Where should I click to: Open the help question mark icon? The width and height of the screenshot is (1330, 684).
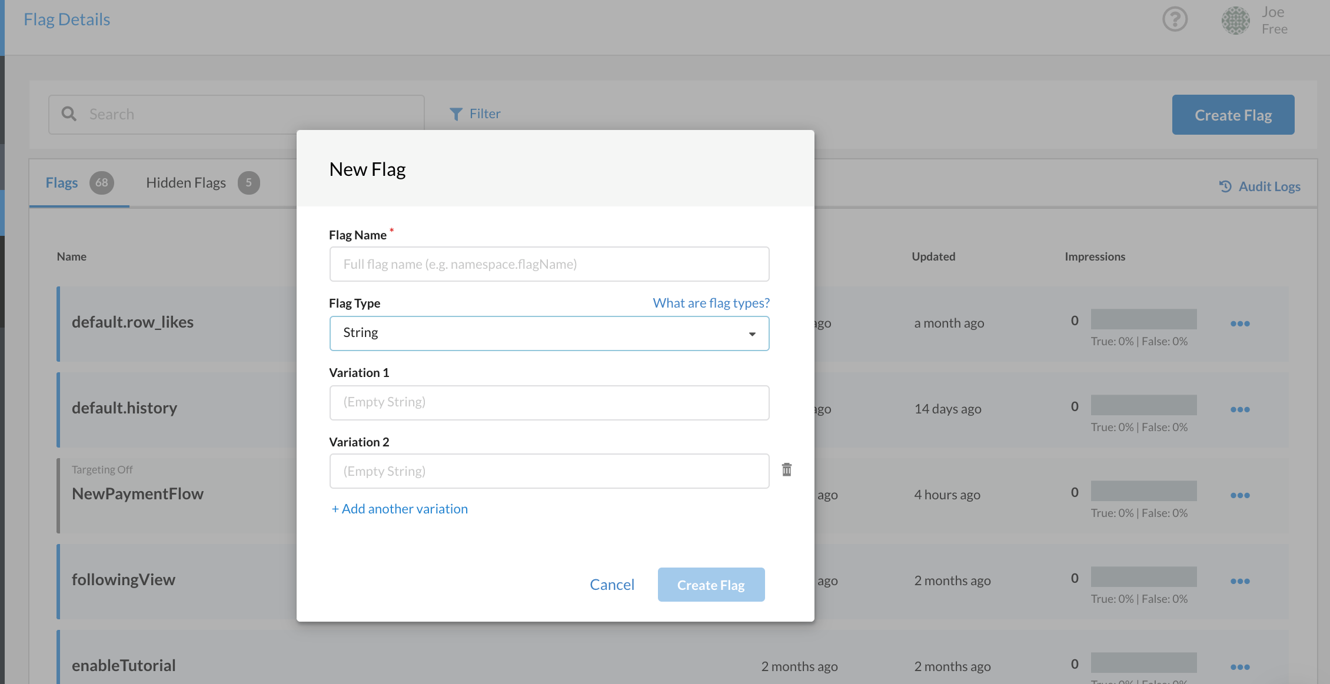click(x=1175, y=19)
